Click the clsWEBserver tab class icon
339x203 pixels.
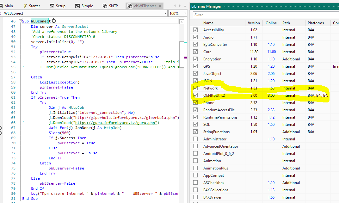[x=130, y=6]
